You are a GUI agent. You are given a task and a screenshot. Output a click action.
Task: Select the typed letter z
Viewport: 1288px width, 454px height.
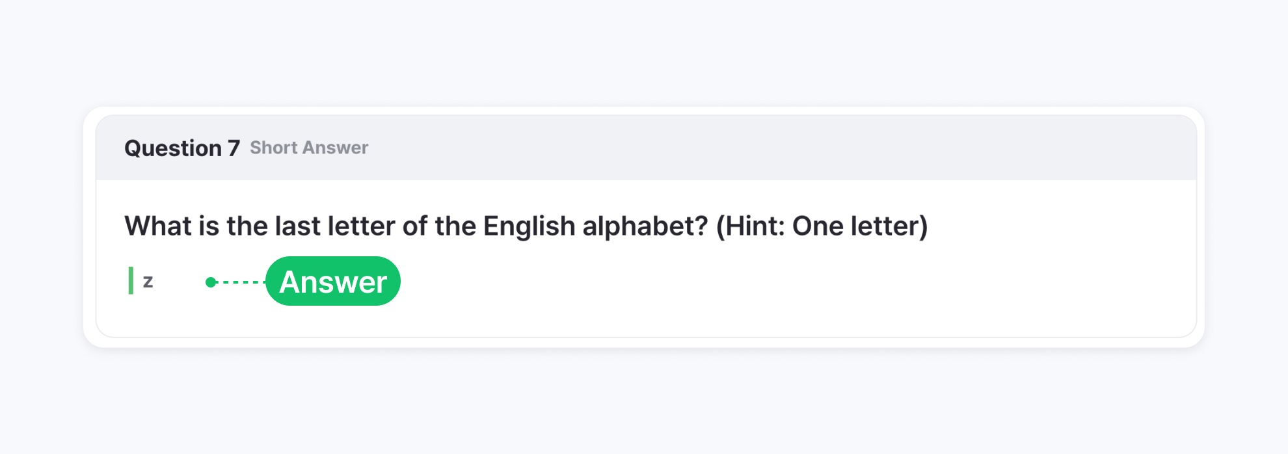coord(148,282)
